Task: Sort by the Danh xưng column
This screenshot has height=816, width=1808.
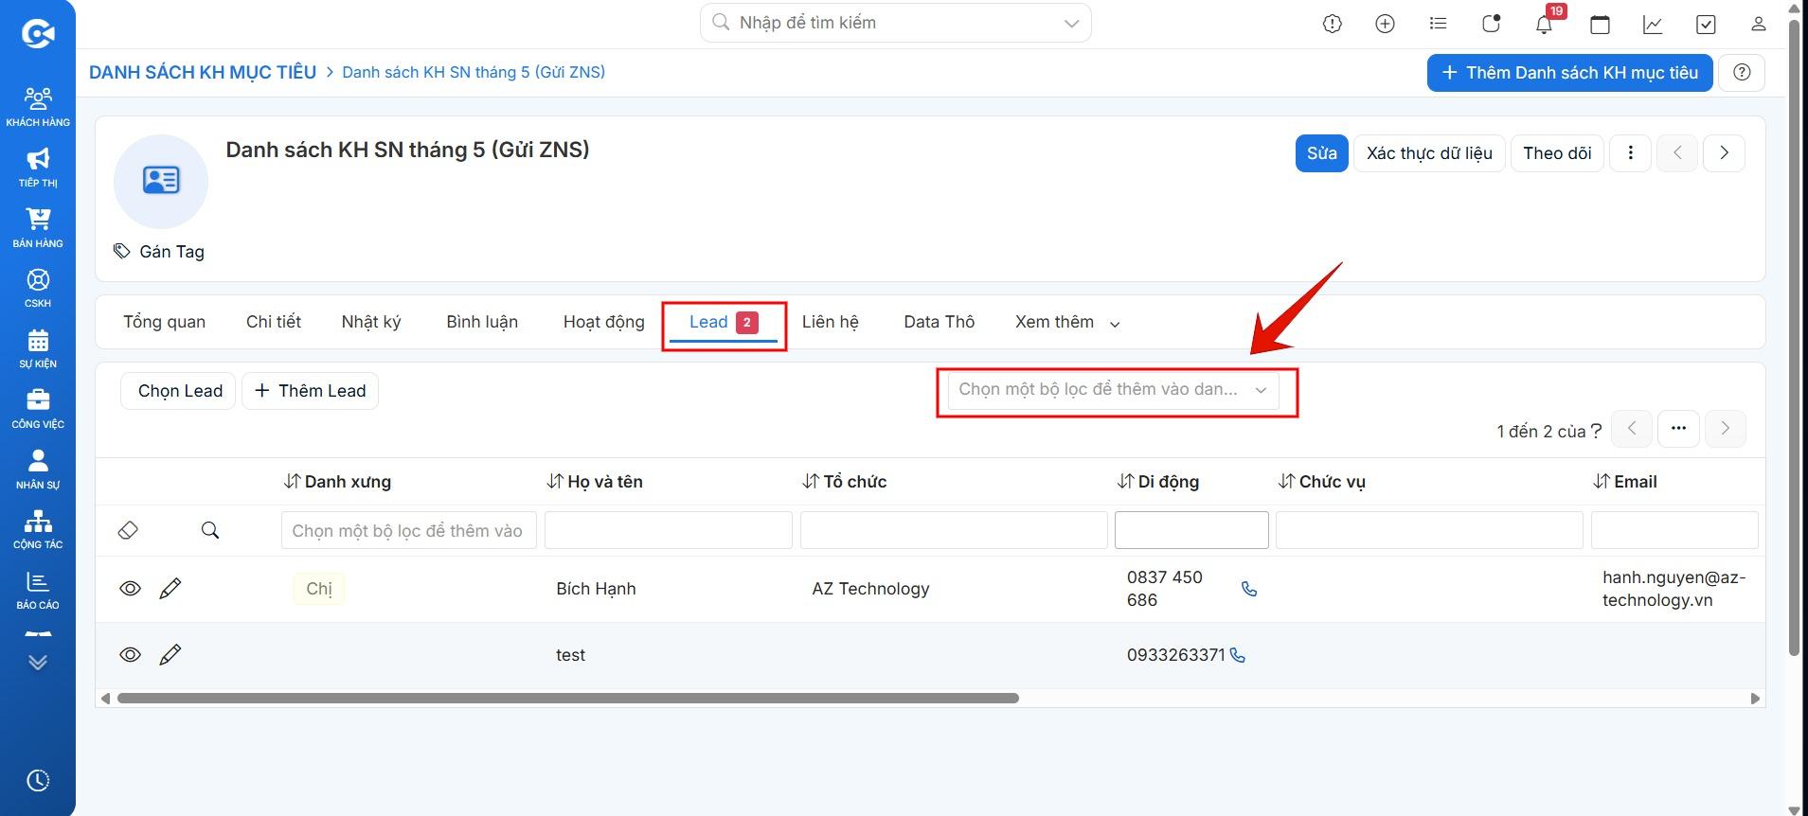Action: 337,482
